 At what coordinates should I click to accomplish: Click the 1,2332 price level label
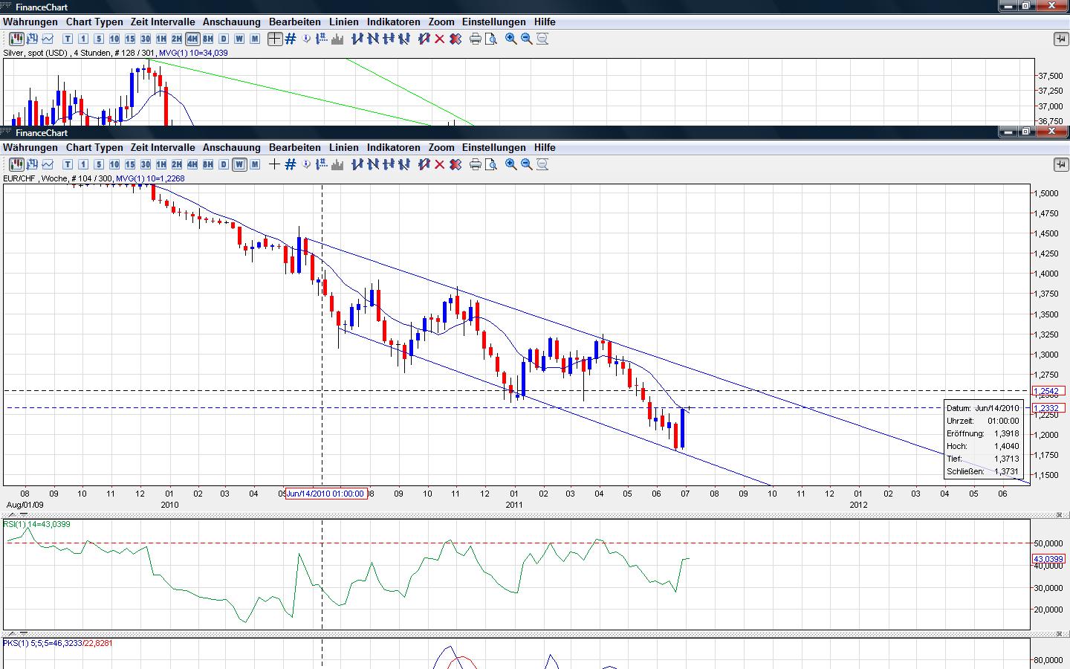coord(1049,408)
